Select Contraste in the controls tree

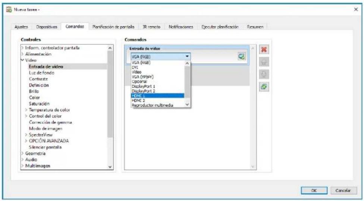pyautogui.click(x=38, y=79)
